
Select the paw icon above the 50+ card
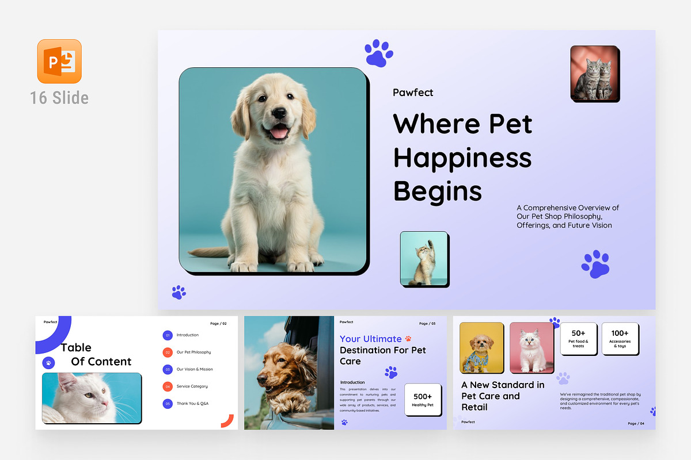(x=555, y=323)
